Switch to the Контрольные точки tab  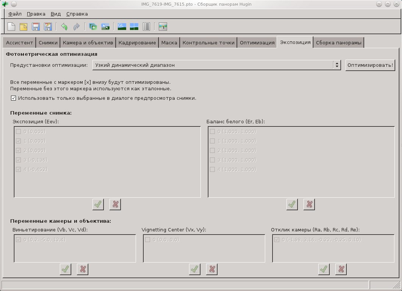tap(208, 43)
